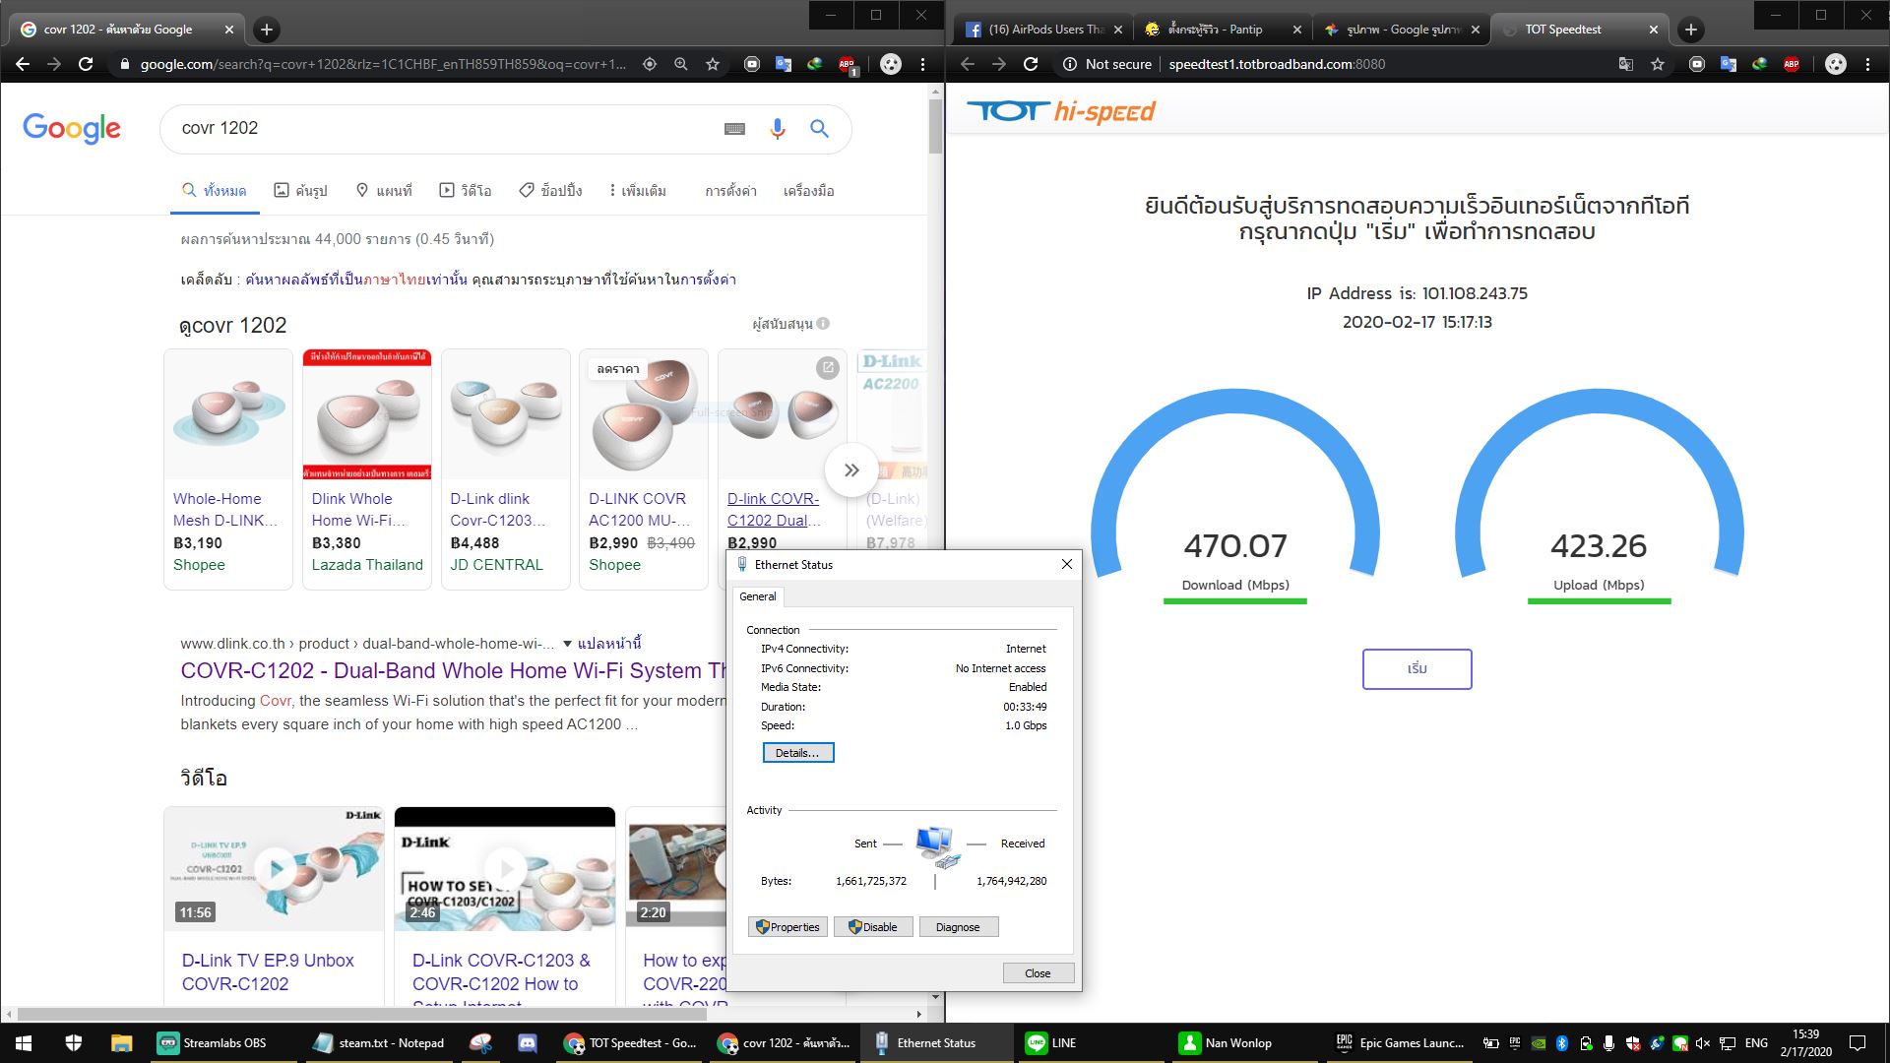This screenshot has width=1890, height=1063.
Task: Click the Google logo on the search page
Action: (72, 128)
